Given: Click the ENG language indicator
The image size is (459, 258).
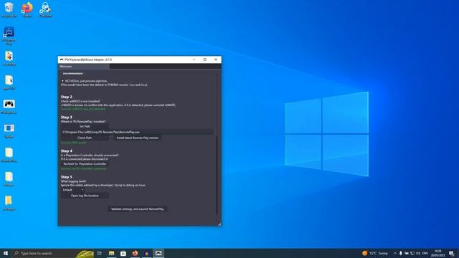Looking at the screenshot, I should [425, 253].
